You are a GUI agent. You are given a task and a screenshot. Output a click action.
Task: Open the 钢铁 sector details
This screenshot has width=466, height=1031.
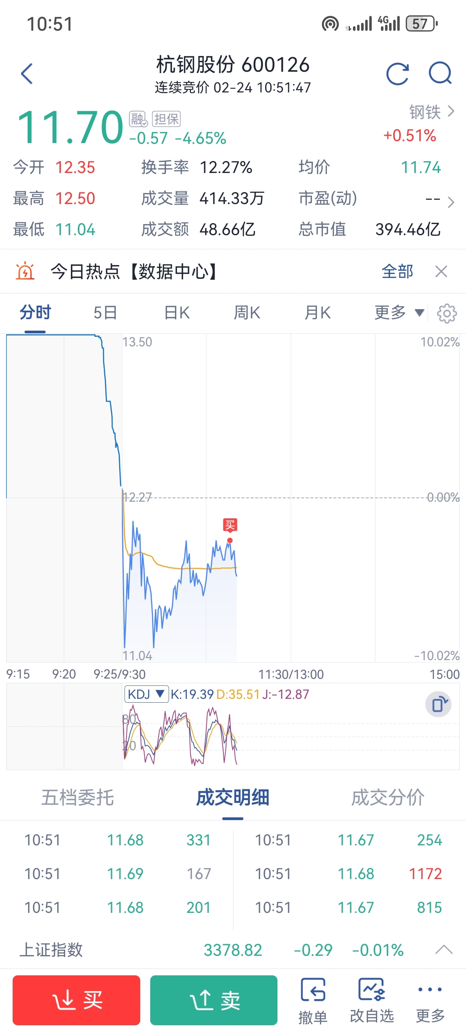(431, 112)
